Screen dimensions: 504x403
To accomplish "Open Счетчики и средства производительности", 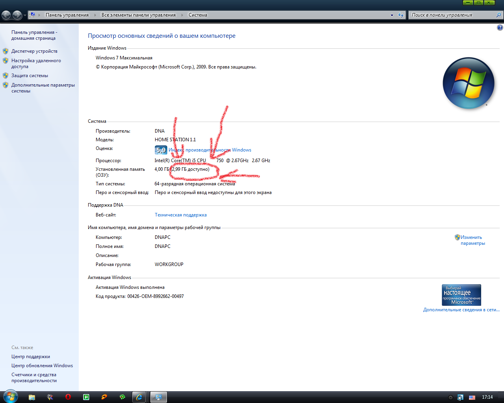I will (34, 377).
